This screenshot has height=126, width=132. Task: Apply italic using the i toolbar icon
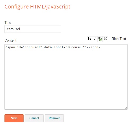coord(95,39)
